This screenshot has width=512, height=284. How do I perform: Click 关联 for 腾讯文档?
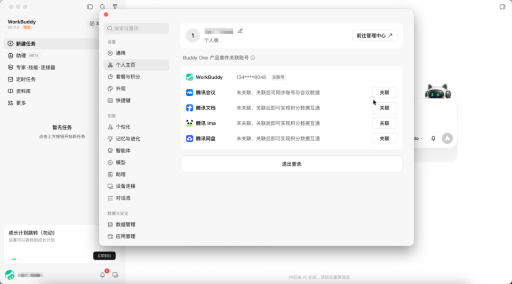coord(385,108)
